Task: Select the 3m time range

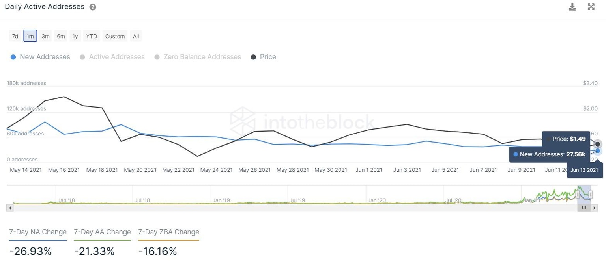Action: pos(45,36)
